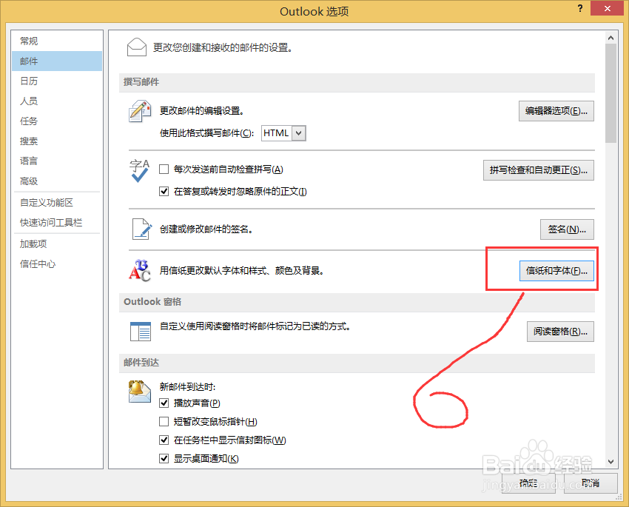Screen dimensions: 629x507
Task: Open 编辑器选项 button
Action: [556, 111]
